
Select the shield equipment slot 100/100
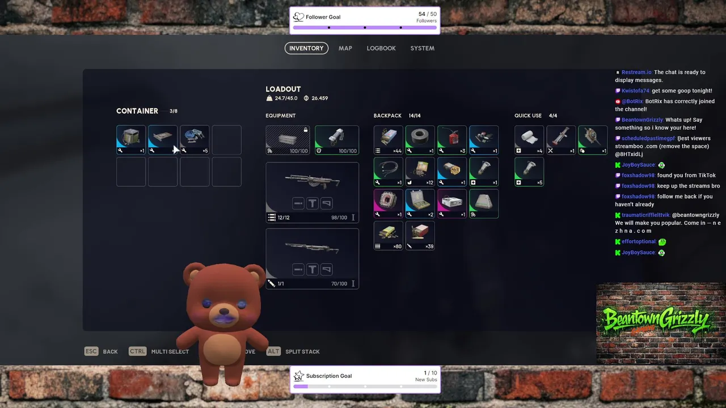(337, 140)
